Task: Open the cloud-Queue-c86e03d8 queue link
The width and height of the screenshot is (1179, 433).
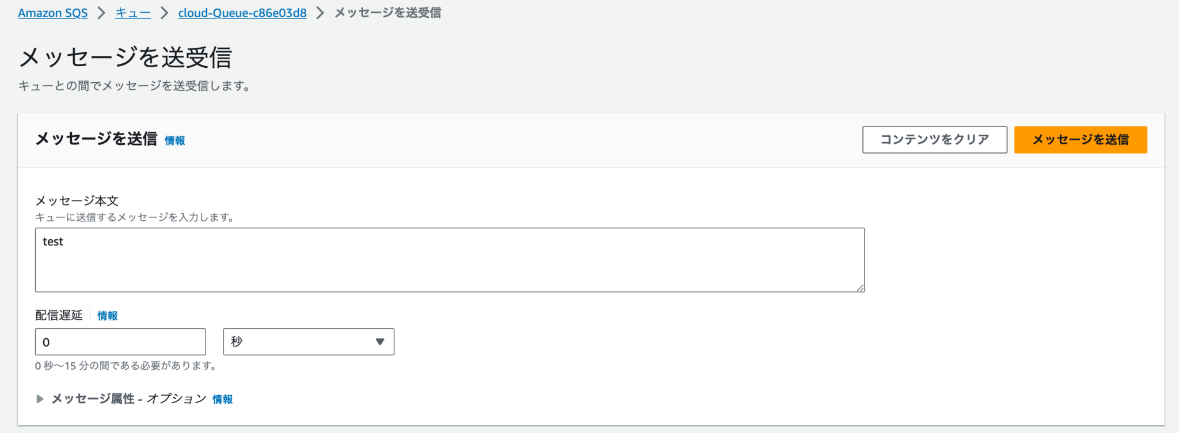Action: (x=242, y=13)
